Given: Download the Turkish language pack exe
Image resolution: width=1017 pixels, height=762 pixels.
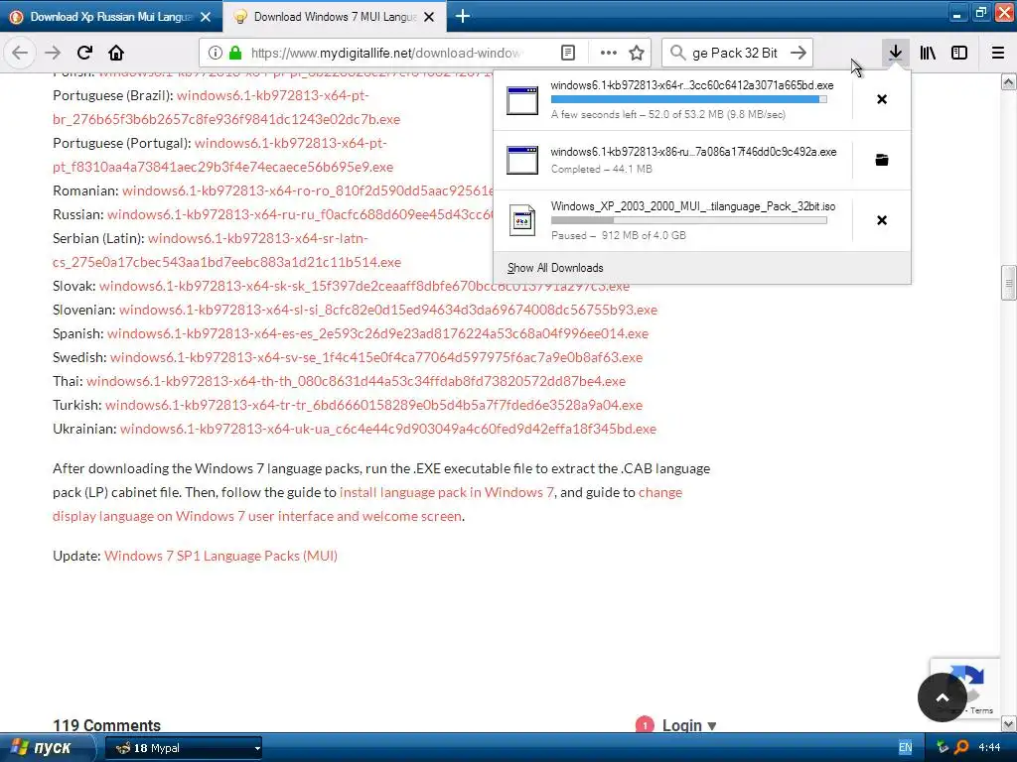Looking at the screenshot, I should (x=373, y=405).
